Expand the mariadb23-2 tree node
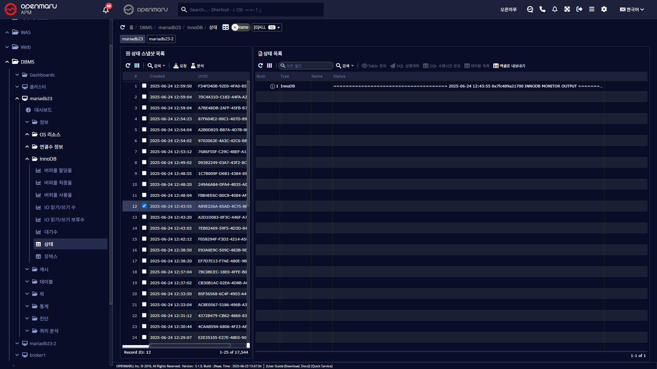The image size is (657, 369). point(17,343)
